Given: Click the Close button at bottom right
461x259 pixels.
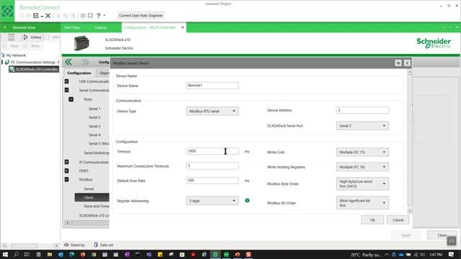Looking at the screenshot, I should click(x=442, y=235).
